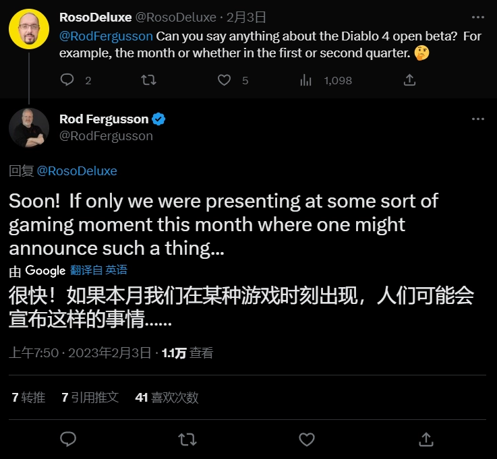The height and width of the screenshot is (459, 497).
Task: View the 7 retweets list
Action: point(28,398)
